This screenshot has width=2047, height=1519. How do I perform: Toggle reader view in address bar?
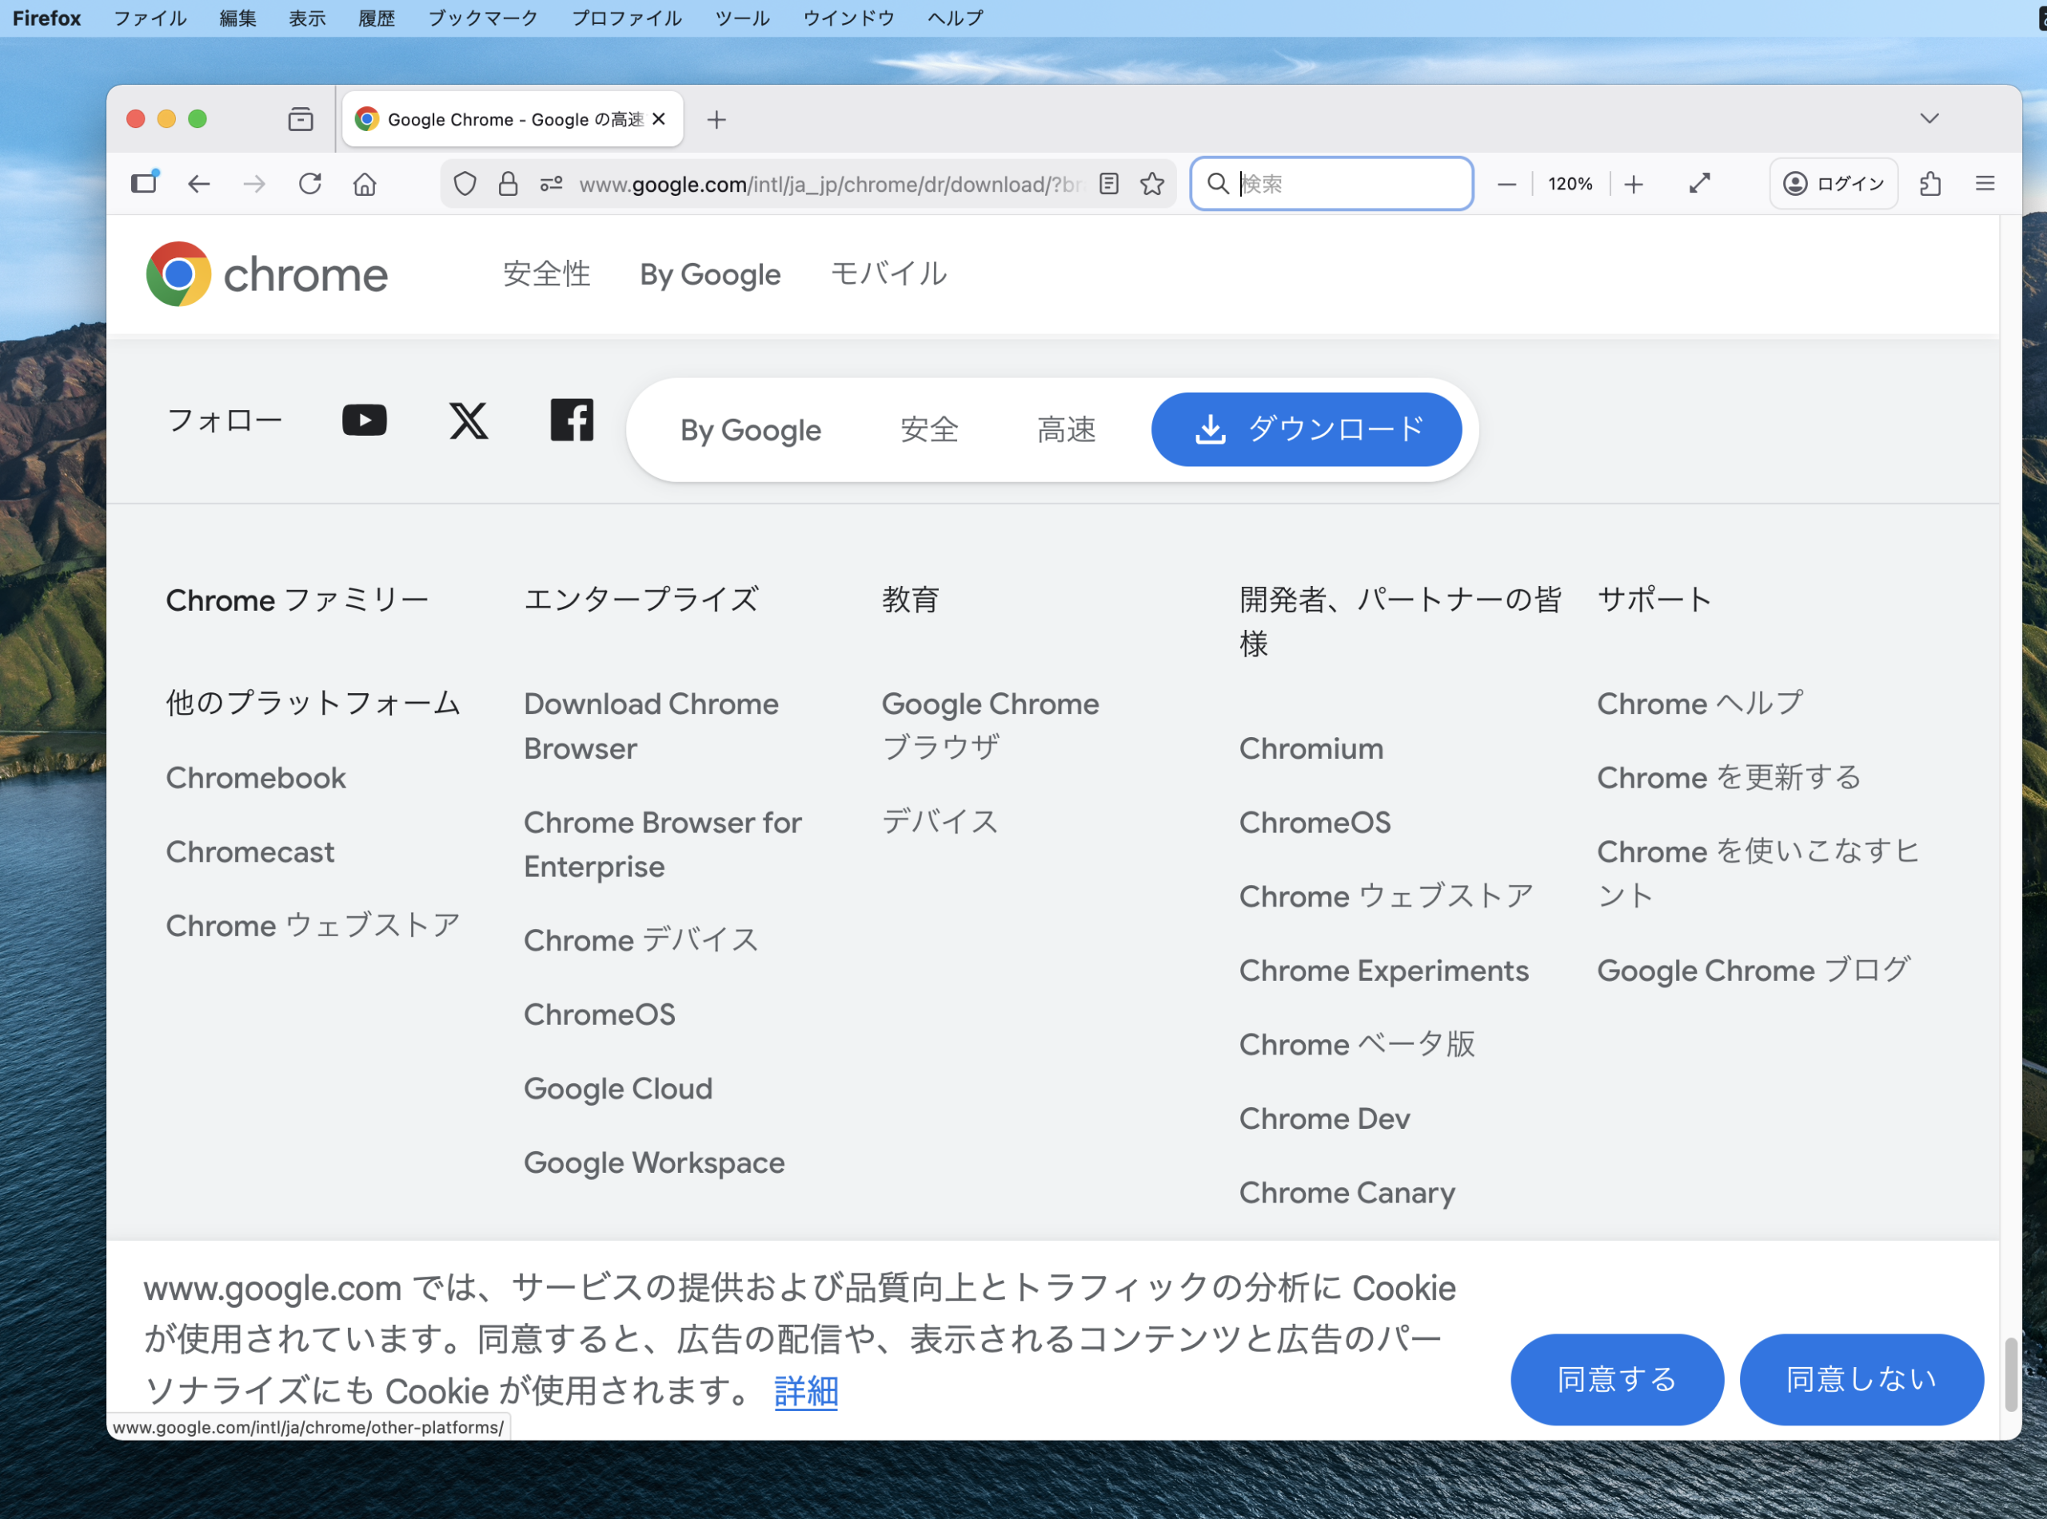click(x=1109, y=184)
